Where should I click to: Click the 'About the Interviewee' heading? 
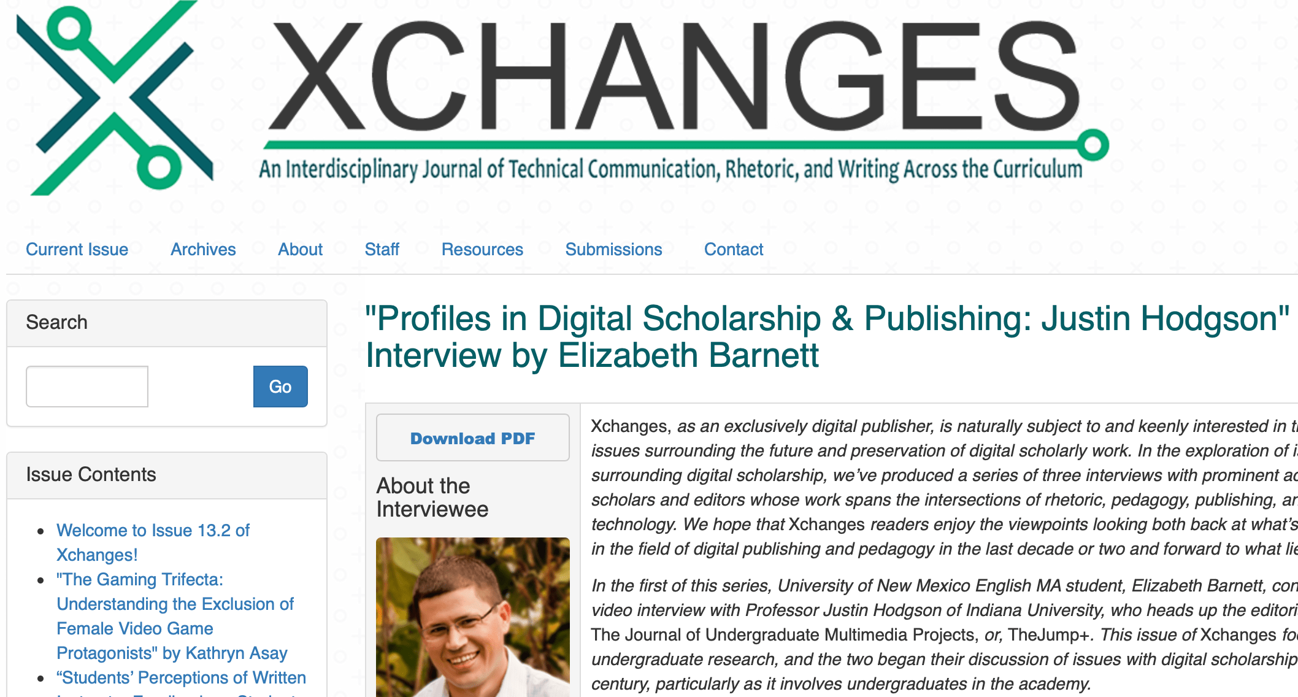tap(431, 497)
